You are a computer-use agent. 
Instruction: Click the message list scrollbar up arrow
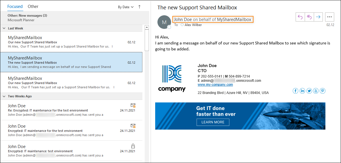coord(147,27)
